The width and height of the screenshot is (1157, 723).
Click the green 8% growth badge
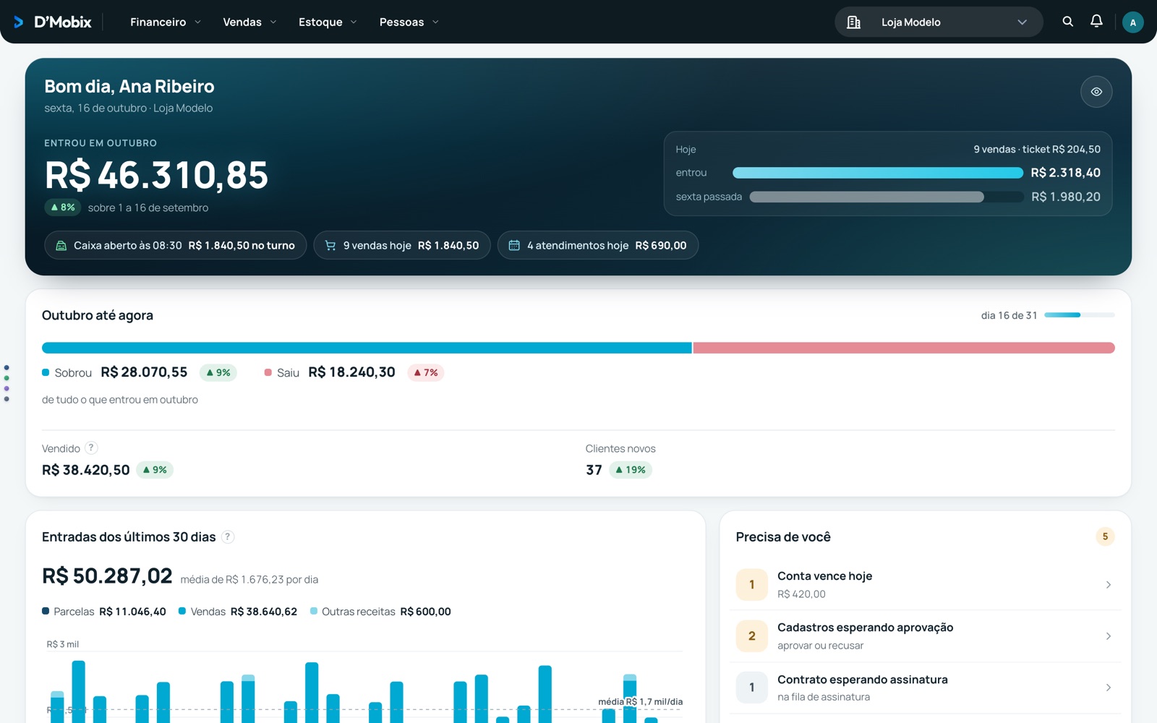click(63, 208)
